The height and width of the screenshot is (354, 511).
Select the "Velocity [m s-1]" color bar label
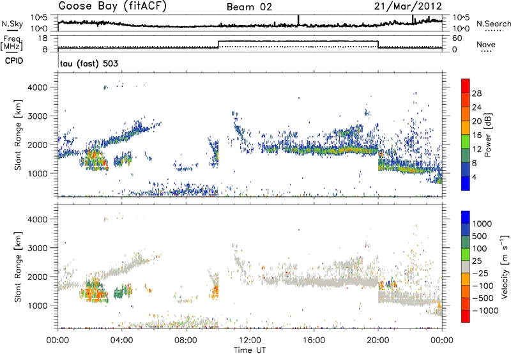(x=505, y=266)
